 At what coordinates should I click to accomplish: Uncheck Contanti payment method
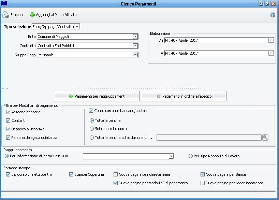point(8,120)
